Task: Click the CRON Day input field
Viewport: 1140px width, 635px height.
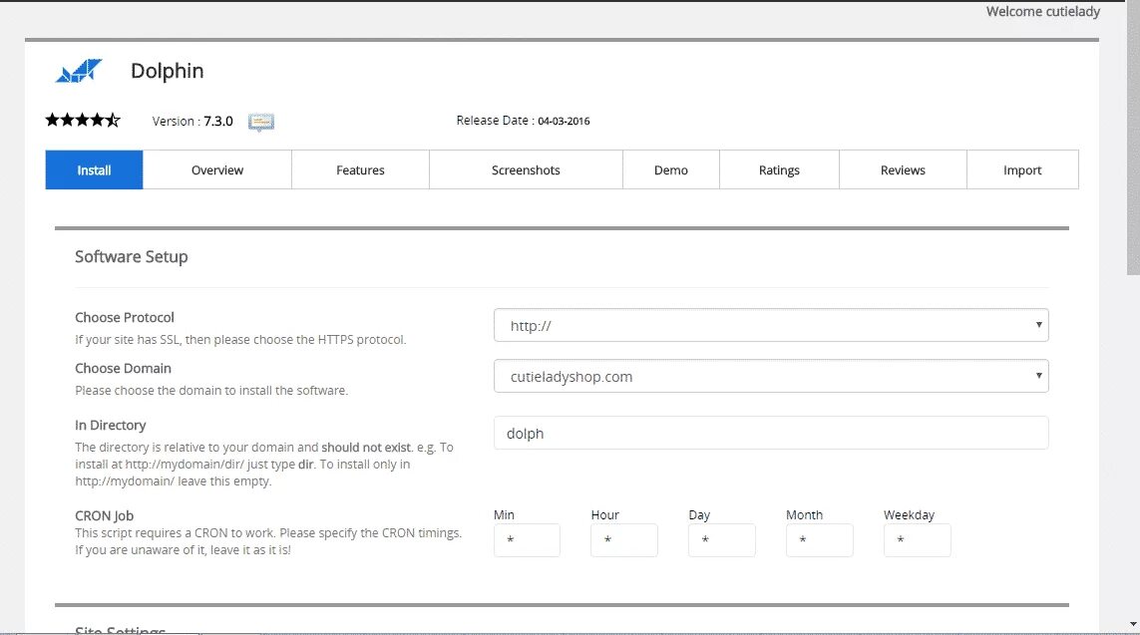Action: 721,540
